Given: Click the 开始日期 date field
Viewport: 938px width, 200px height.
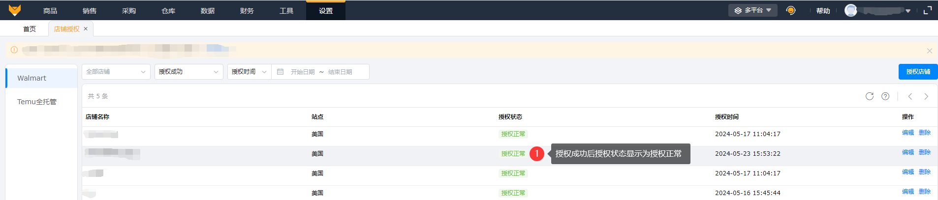Looking at the screenshot, I should point(302,72).
